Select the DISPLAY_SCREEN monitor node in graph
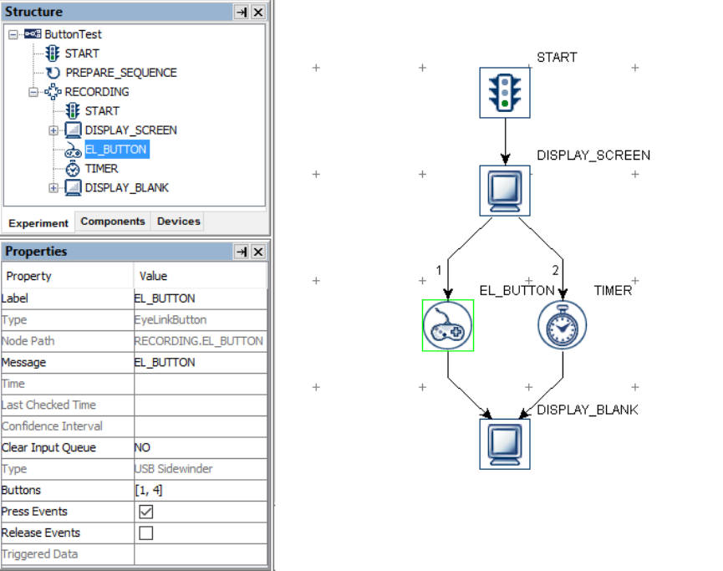This screenshot has width=723, height=571. [x=505, y=191]
